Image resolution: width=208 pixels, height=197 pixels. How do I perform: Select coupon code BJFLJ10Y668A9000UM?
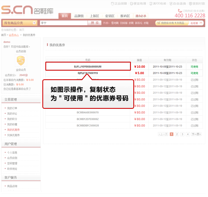87,67
